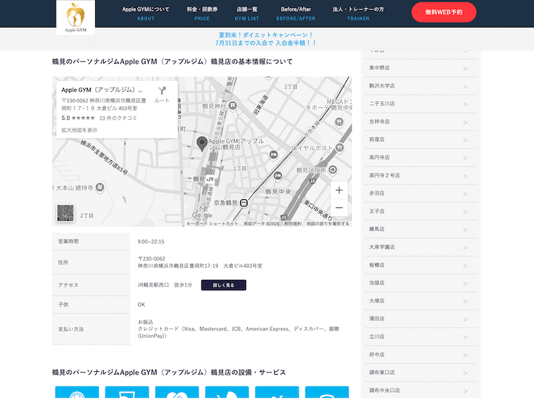The height and width of the screenshot is (400, 534).
Task: Open the 23 件のクチコミ reviews link
Action: [118, 118]
